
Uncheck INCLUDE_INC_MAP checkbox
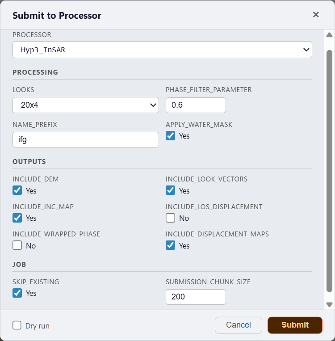click(17, 218)
